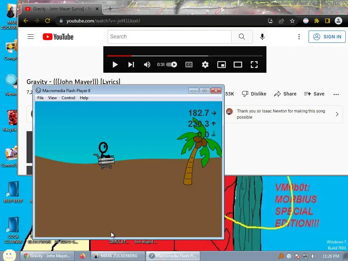Open BEEP BEEP desktop shortcut
Image resolution: width=348 pixels, height=261 pixels.
point(13,192)
